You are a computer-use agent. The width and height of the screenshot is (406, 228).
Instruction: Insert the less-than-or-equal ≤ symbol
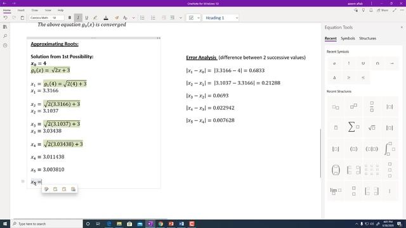(363, 77)
